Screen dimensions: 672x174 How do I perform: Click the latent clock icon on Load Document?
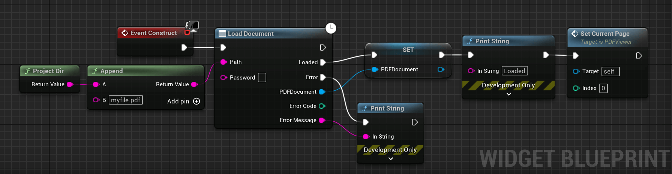coord(331,28)
